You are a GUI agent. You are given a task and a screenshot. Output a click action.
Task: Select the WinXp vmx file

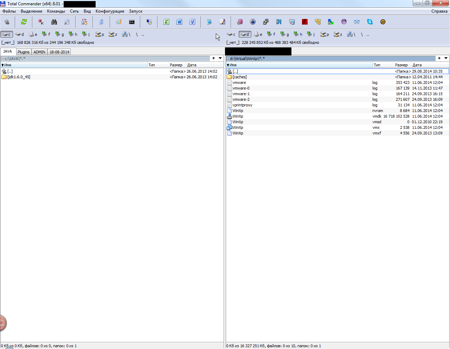(337, 127)
